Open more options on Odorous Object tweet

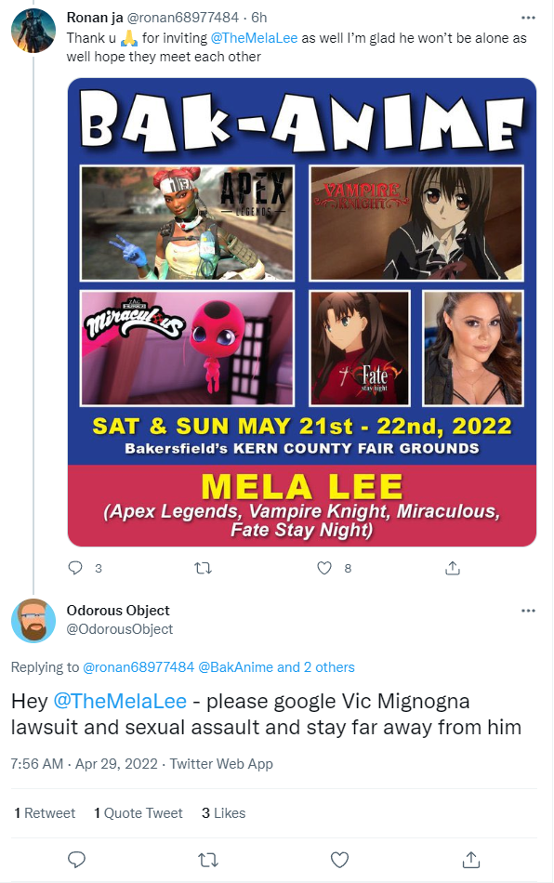(528, 611)
